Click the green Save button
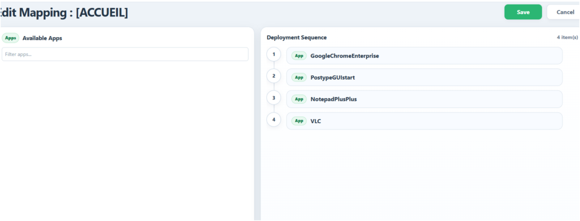This screenshot has width=580, height=221. tap(523, 12)
